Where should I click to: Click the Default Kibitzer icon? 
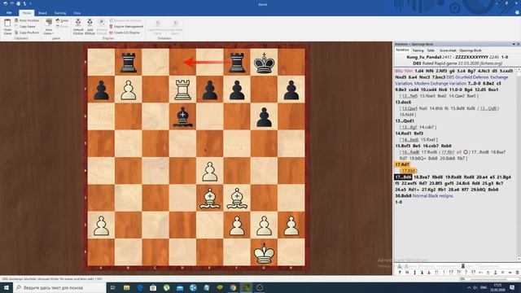click(78, 27)
